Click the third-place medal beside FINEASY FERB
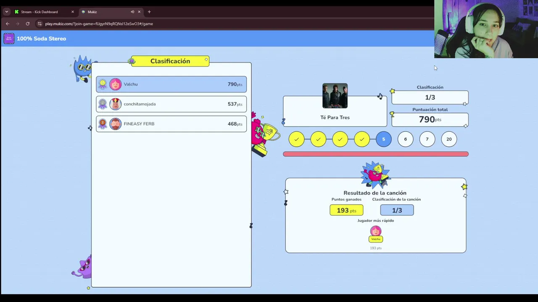 click(x=103, y=124)
